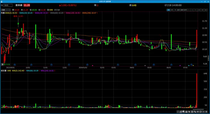Viewport: 210px width, 114px height.
Task: Switch to the 15-minute chart tab
Action: point(199,10)
